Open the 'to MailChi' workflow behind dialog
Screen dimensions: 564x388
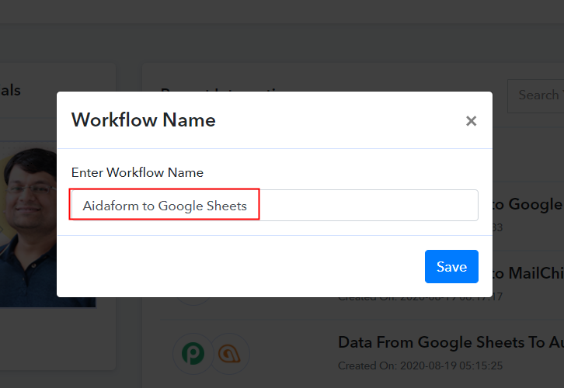[528, 273]
